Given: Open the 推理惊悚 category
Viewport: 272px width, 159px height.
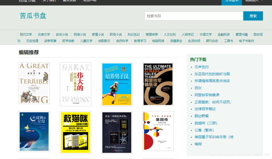Looking at the screenshot, I should (x=152, y=34).
